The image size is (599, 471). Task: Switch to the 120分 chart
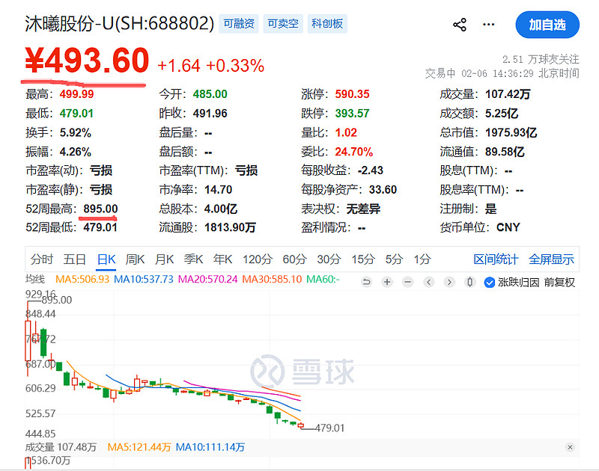[x=257, y=259]
